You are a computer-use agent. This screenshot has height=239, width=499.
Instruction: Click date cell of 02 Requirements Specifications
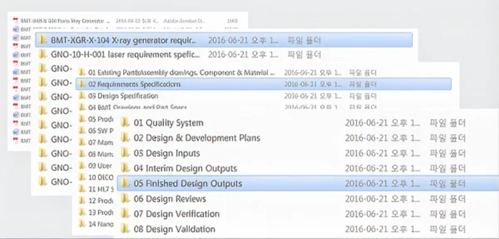click(312, 84)
